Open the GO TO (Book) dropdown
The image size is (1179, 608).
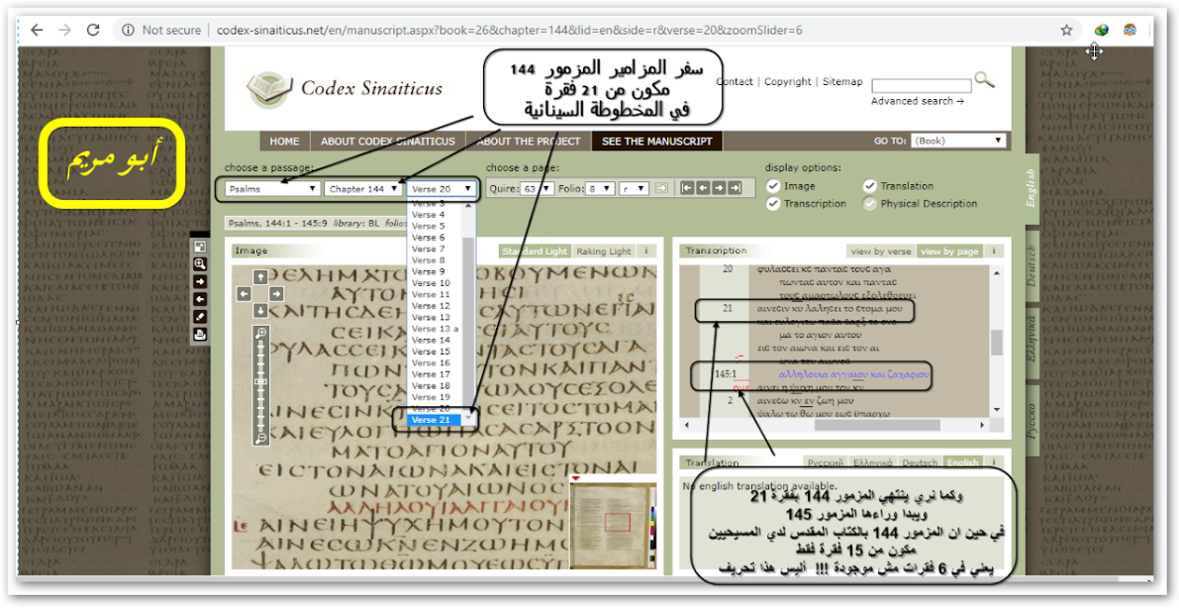(x=958, y=141)
